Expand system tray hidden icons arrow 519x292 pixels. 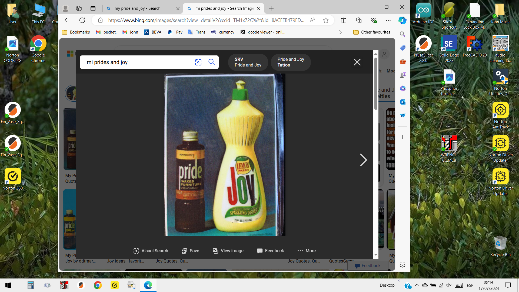click(x=417, y=285)
